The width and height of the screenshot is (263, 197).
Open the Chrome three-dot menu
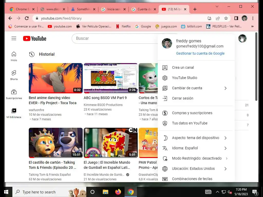[x=253, y=18]
